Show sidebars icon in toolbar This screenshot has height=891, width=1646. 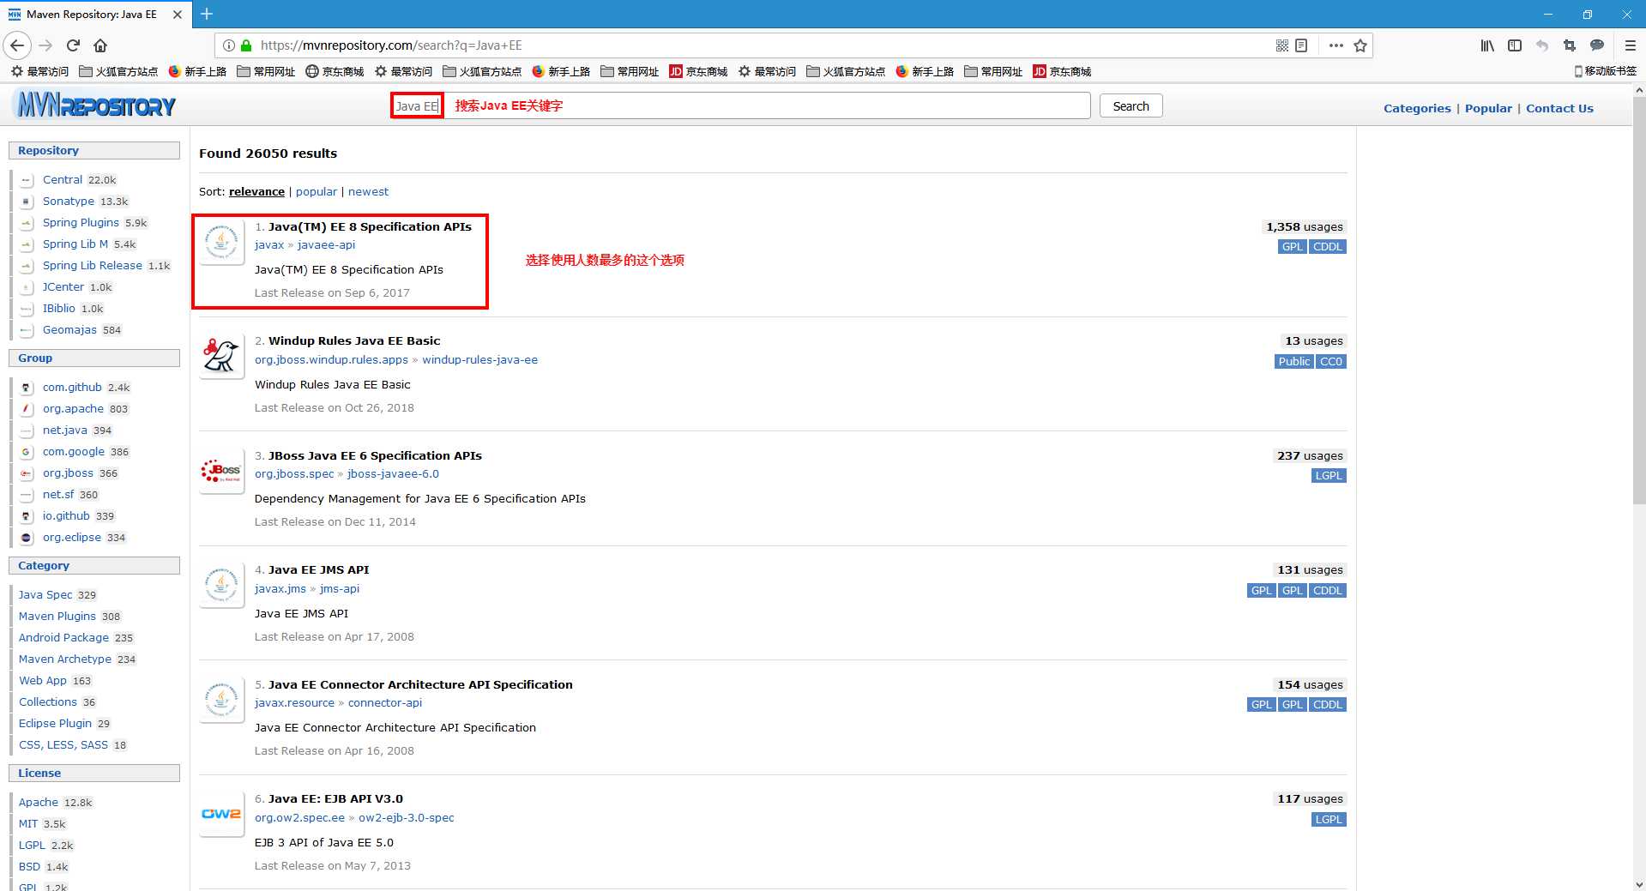point(1515,45)
